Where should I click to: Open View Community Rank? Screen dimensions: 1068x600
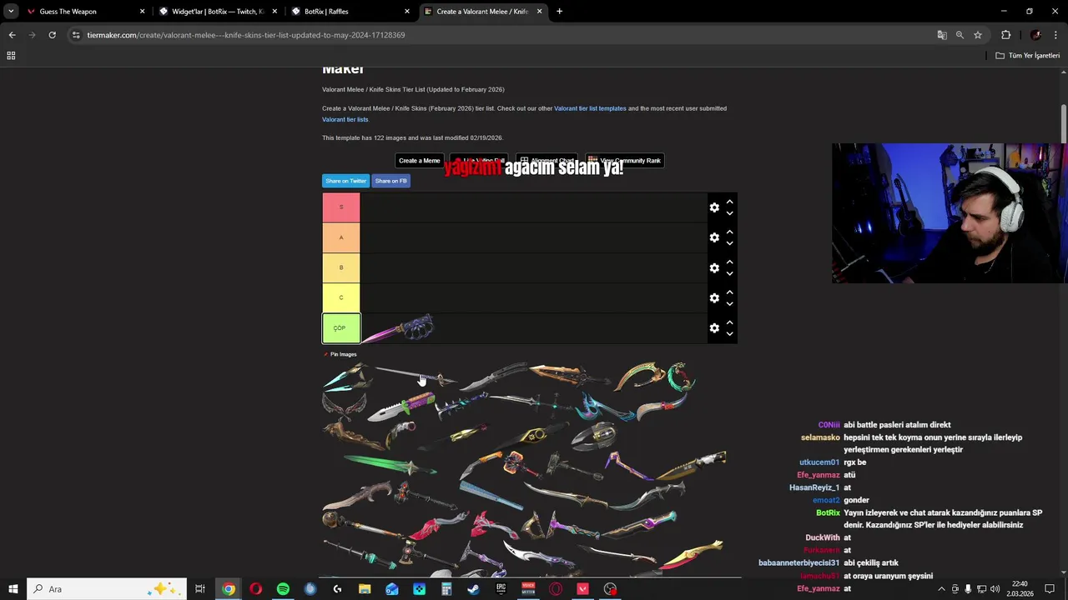tap(625, 161)
